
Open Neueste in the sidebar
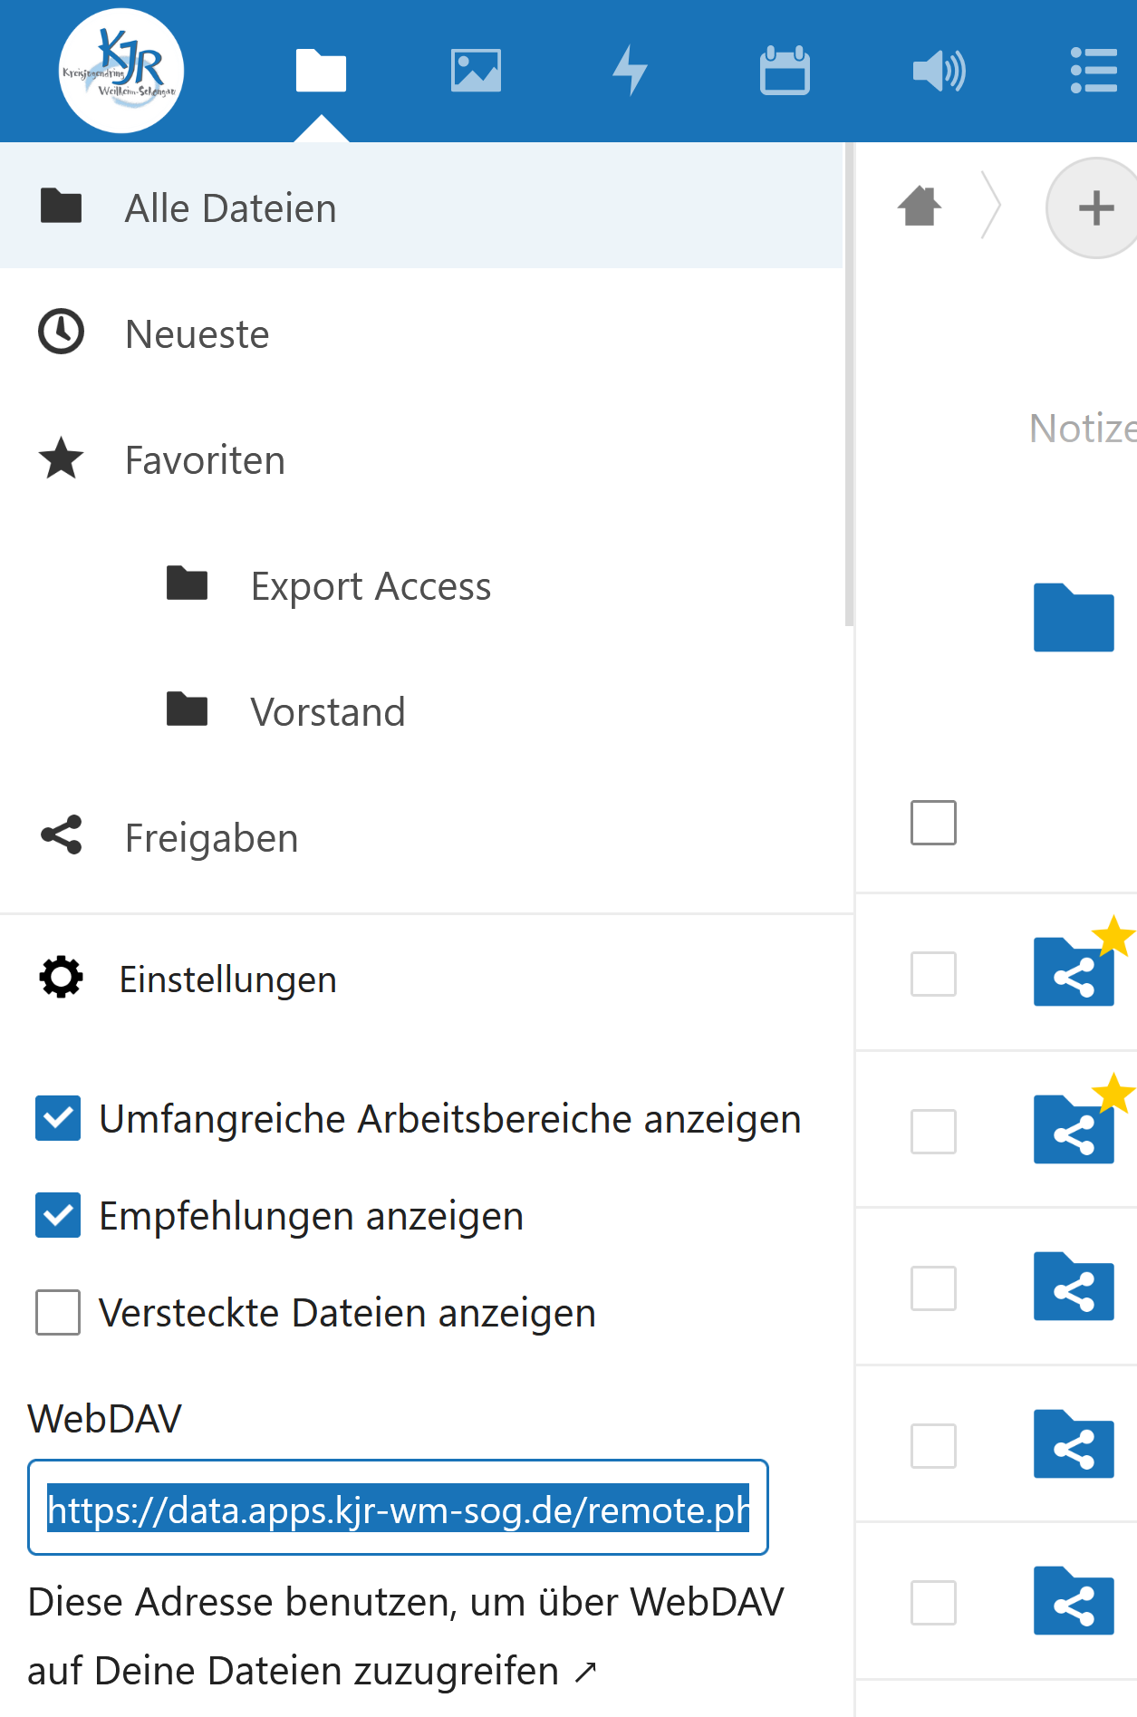pos(197,334)
